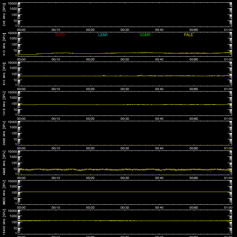Viewport: 237px width, 237px height.
Task: Select the '2695 MHz [SFU]' axis title
Action: (4, 133)
